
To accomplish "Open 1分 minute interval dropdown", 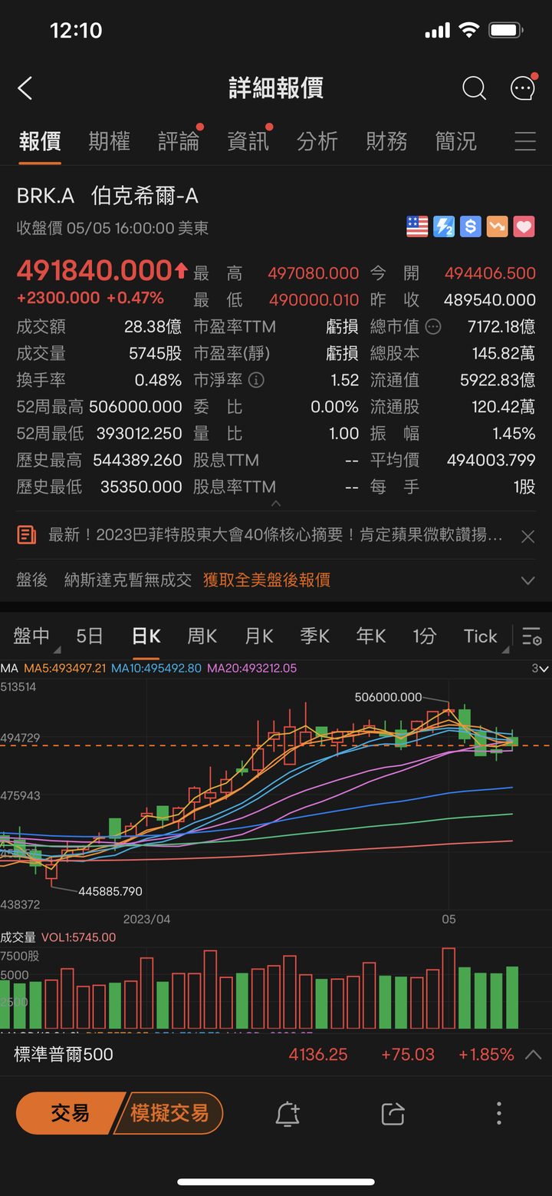I will tap(425, 636).
